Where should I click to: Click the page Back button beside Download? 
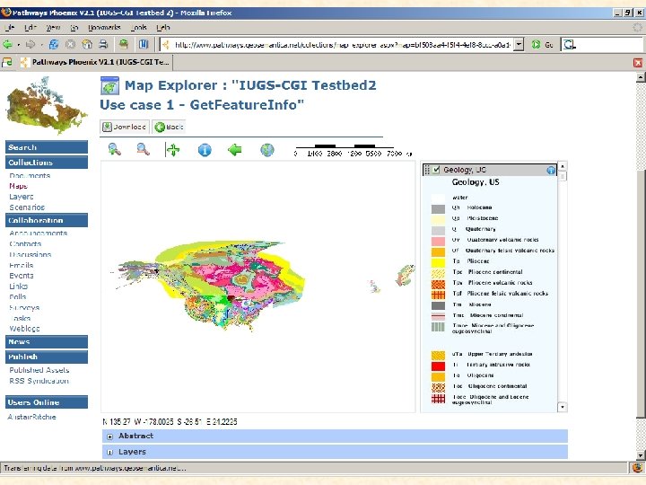pyautogui.click(x=169, y=127)
